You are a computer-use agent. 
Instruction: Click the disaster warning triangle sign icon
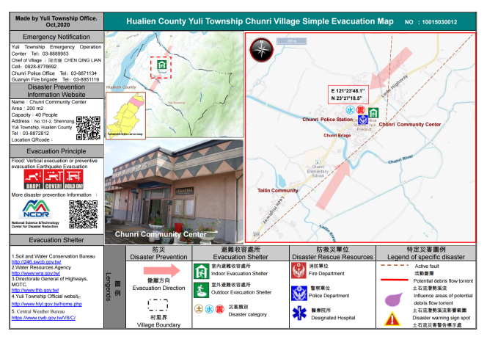click(393, 319)
